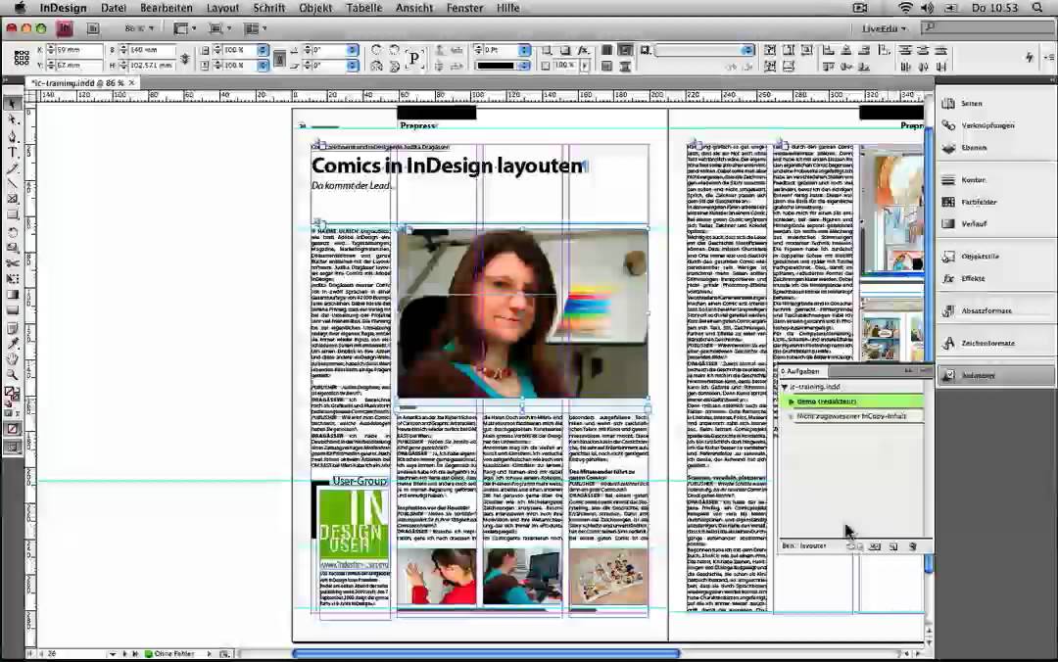Click trash icon in Aufgaben panel
Screen dimensions: 1058x662
912,546
